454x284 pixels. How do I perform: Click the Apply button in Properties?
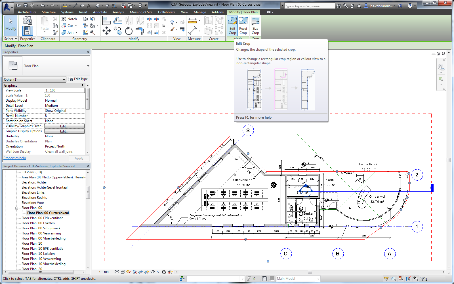point(79,158)
